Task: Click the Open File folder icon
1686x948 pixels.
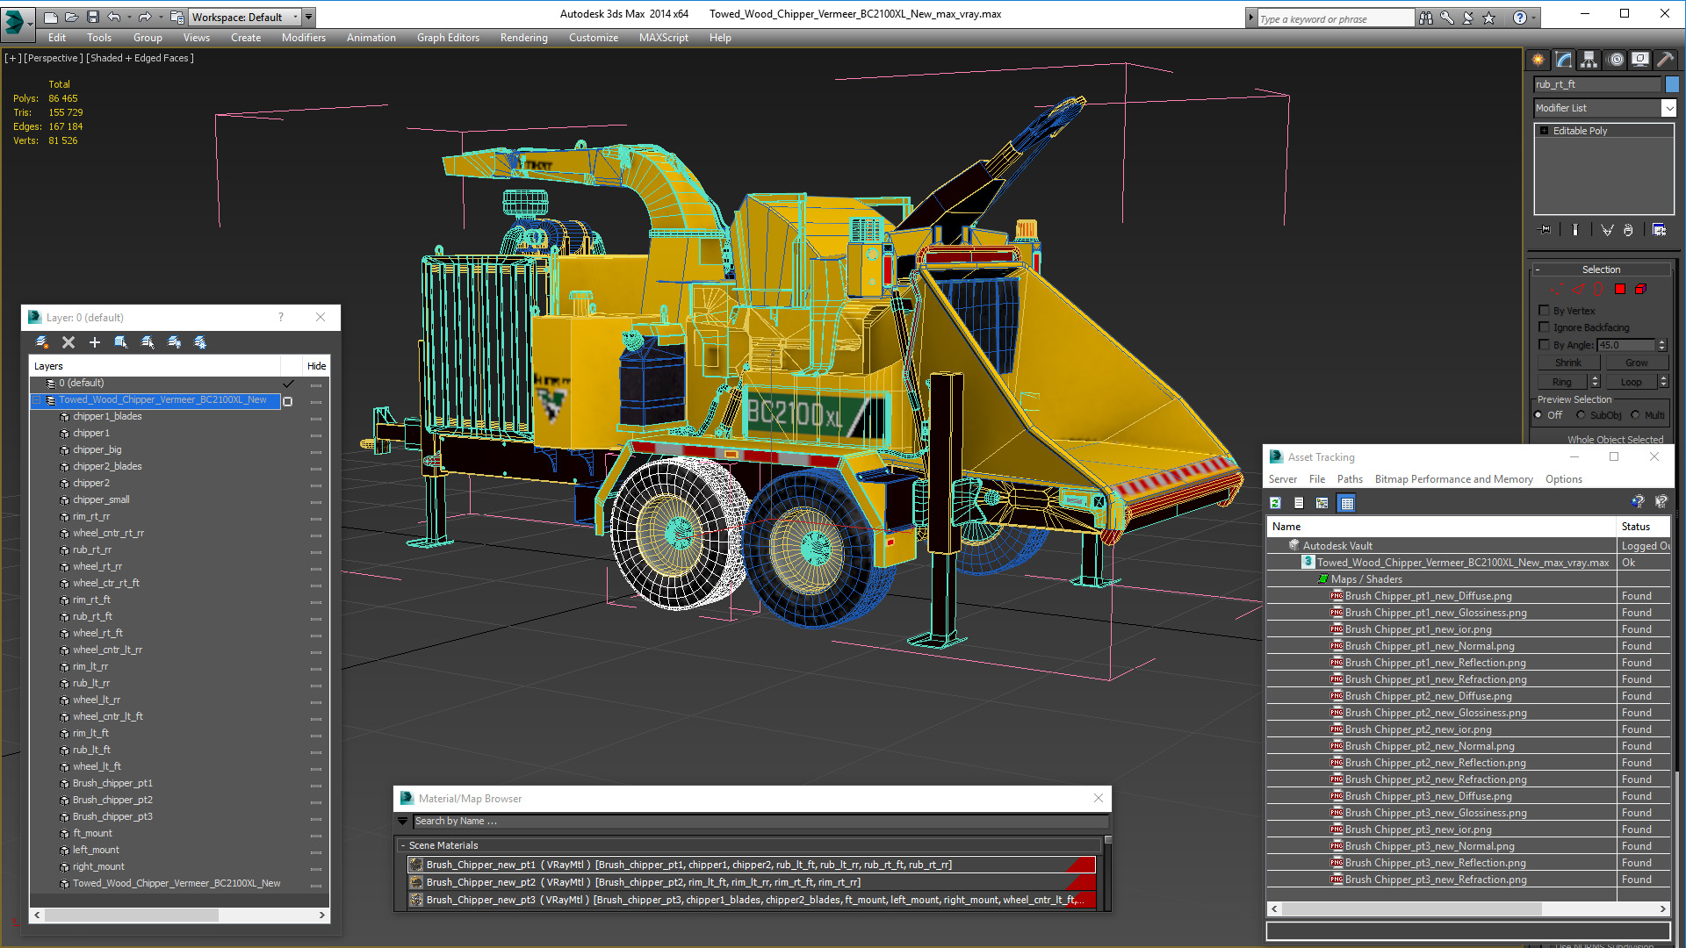Action: [72, 17]
